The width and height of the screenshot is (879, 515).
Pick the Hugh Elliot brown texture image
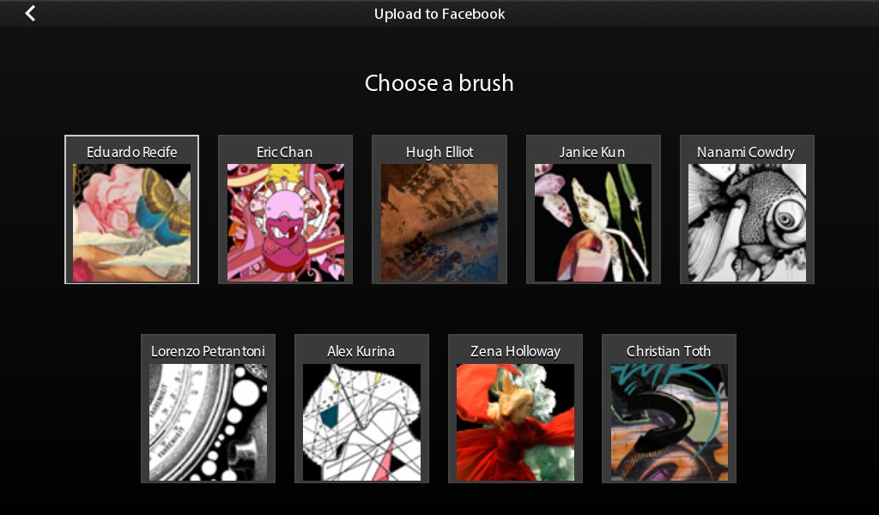click(439, 222)
